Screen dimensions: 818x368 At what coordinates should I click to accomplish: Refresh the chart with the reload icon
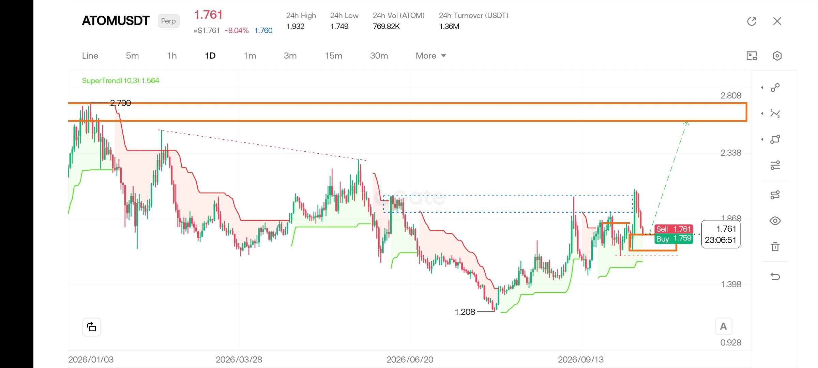click(x=752, y=21)
